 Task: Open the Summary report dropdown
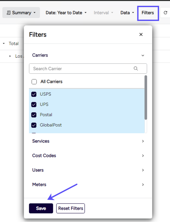click(x=21, y=13)
